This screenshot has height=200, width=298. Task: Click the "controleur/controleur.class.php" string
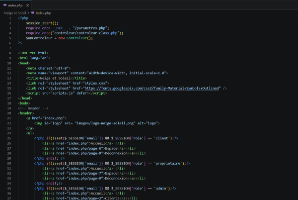click(x=86, y=33)
